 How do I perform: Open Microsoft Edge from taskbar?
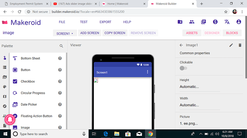coord(106,134)
